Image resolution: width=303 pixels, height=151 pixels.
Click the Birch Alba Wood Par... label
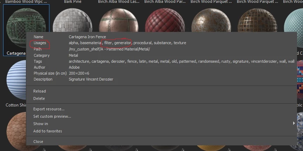click(165, 2)
